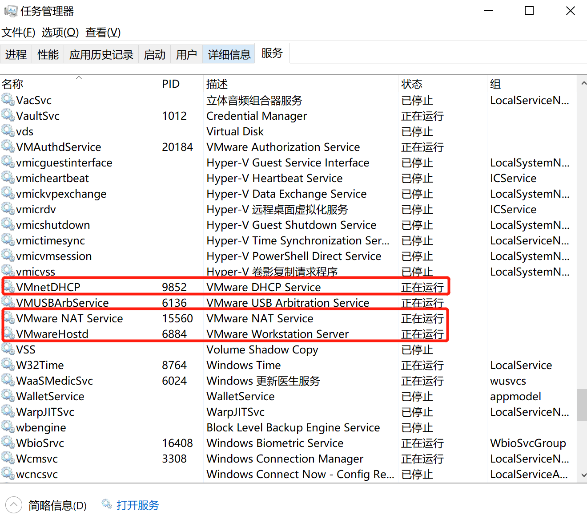
Task: Switch to the 用户 tab
Action: pyautogui.click(x=186, y=54)
